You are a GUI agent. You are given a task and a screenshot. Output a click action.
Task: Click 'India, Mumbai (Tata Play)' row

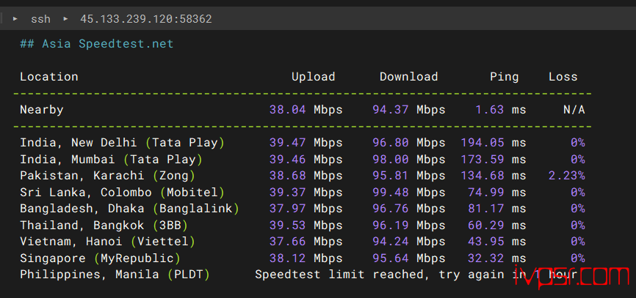[111, 160]
